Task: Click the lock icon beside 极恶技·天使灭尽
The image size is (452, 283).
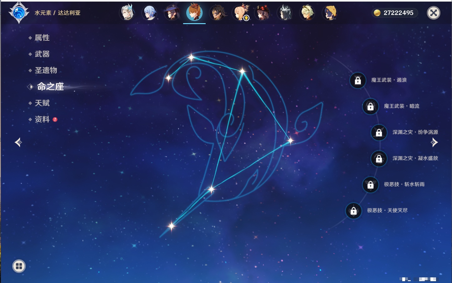Action: pos(354,211)
